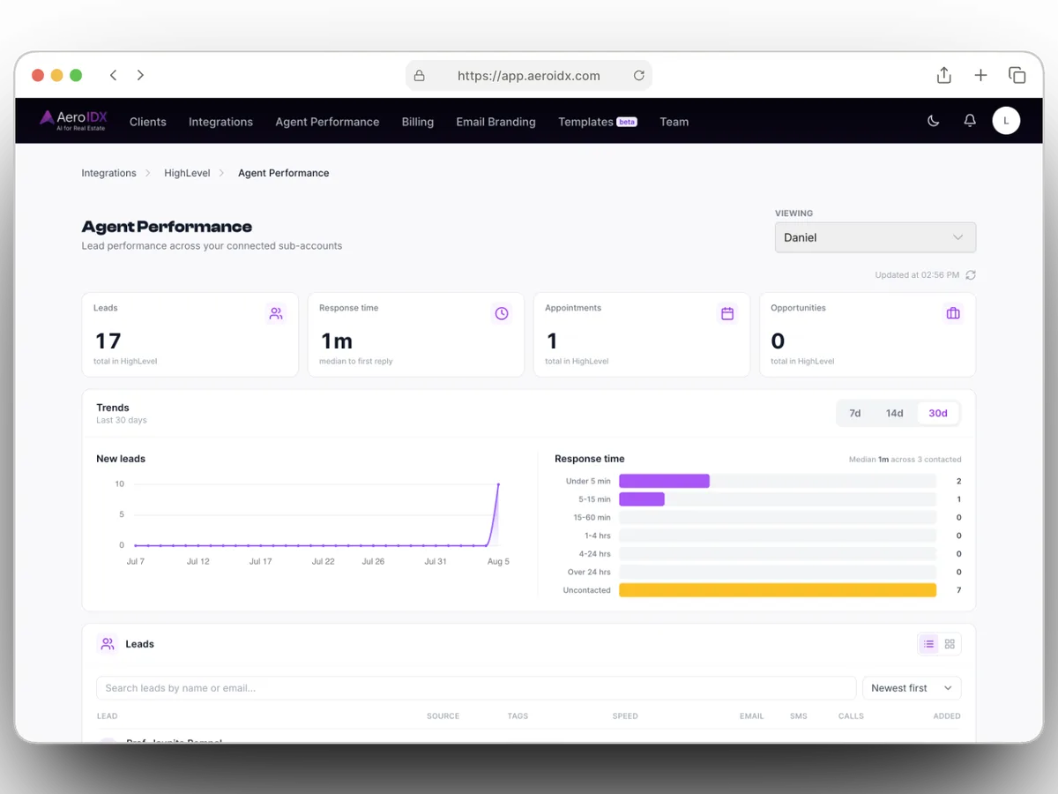Click the Appointments value 1

(552, 341)
